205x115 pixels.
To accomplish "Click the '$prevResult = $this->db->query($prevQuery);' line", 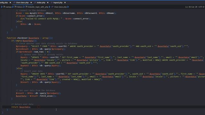I will pyautogui.click(x=41, y=49).
